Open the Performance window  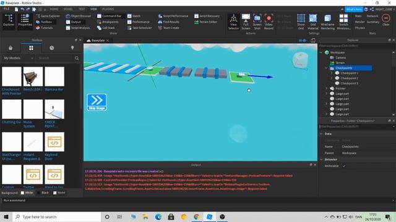click(x=139, y=22)
